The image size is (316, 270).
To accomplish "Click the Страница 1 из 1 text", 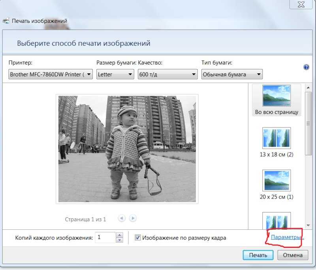I will [x=85, y=219].
